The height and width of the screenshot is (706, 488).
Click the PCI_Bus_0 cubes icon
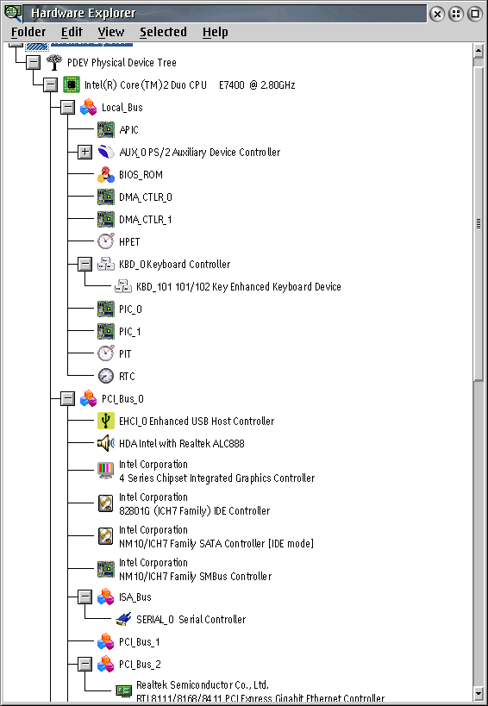[88, 399]
